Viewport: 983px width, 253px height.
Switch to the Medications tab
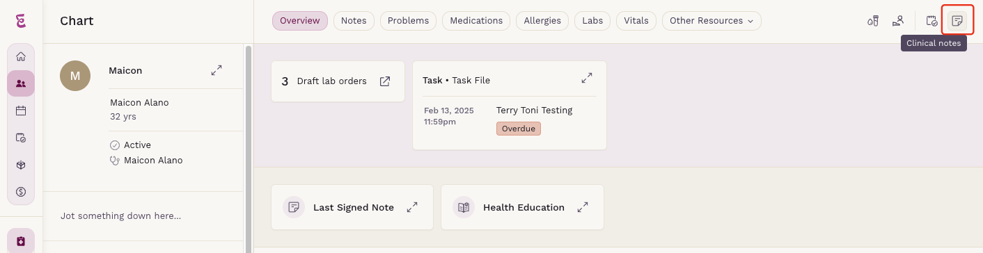pos(476,21)
